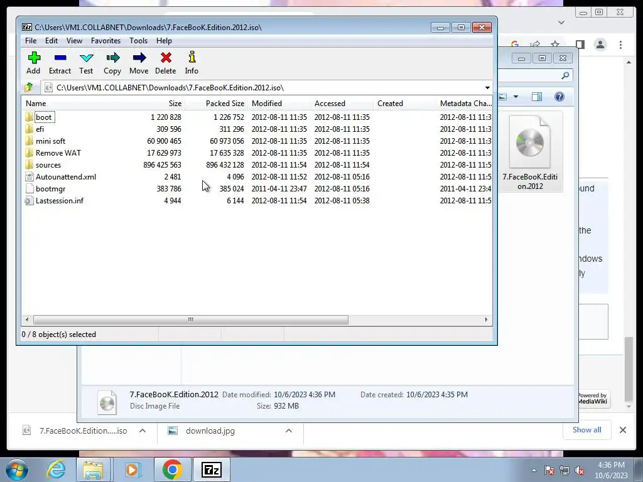Select the Copy toolbar icon
Viewport: 643px width, 482px height.
[112, 63]
